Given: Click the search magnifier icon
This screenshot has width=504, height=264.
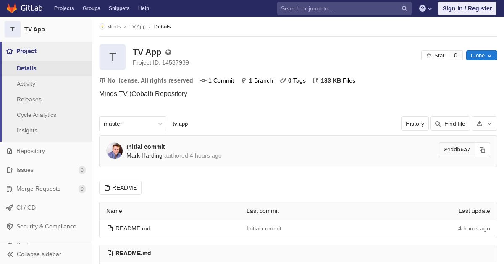Looking at the screenshot, I should (x=404, y=8).
